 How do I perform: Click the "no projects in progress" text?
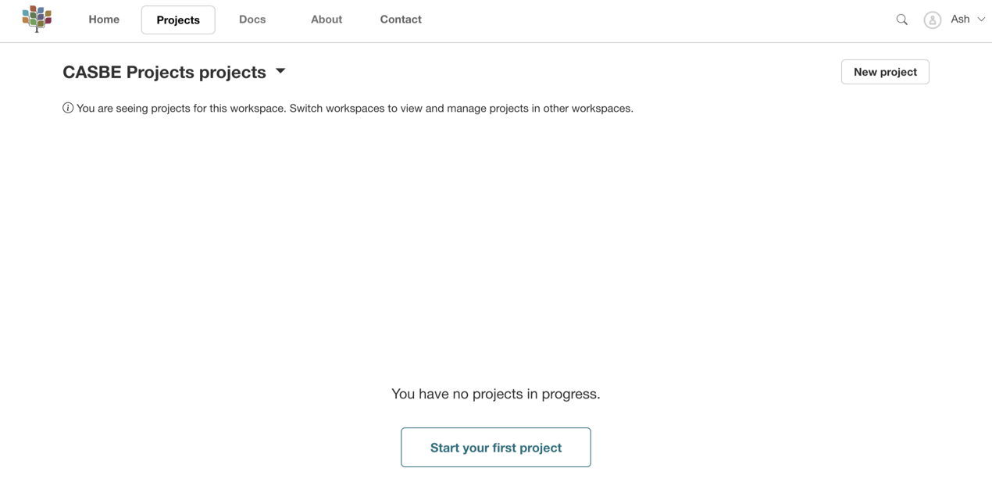click(x=496, y=394)
